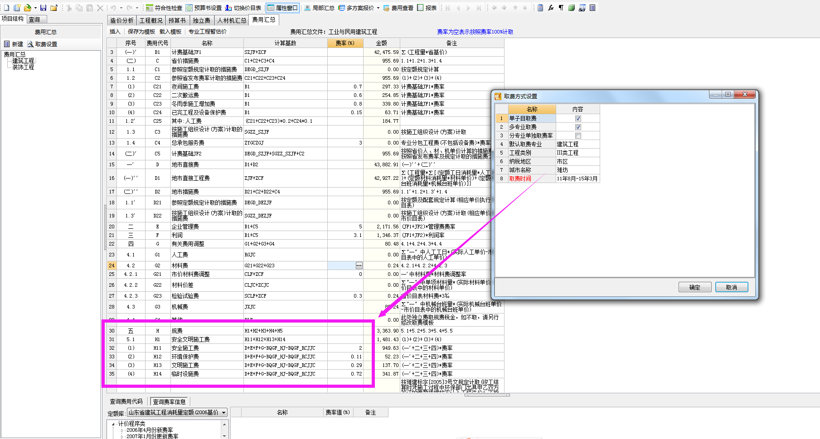Image resolution: width=820 pixels, height=439 pixels.
Task: Click the last-record navigation icon
Action: (x=479, y=8)
